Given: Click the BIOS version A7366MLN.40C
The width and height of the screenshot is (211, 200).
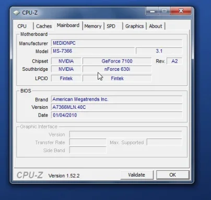Looking at the screenshot, I should 116,107.
